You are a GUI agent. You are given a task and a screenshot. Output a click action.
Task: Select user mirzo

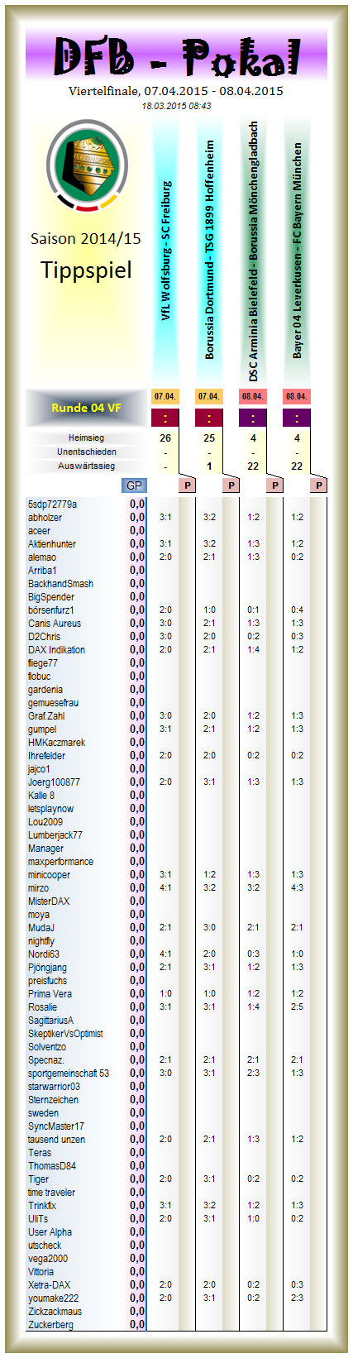38,887
